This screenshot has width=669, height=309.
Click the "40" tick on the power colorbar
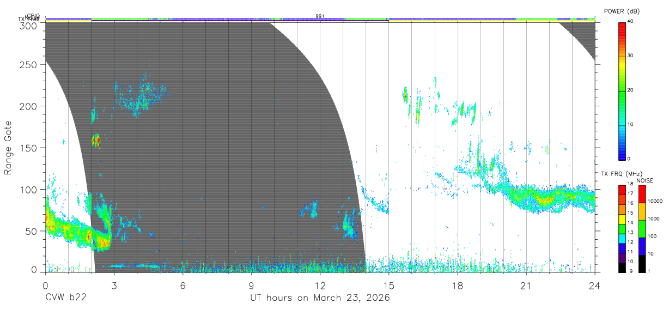pyautogui.click(x=631, y=22)
